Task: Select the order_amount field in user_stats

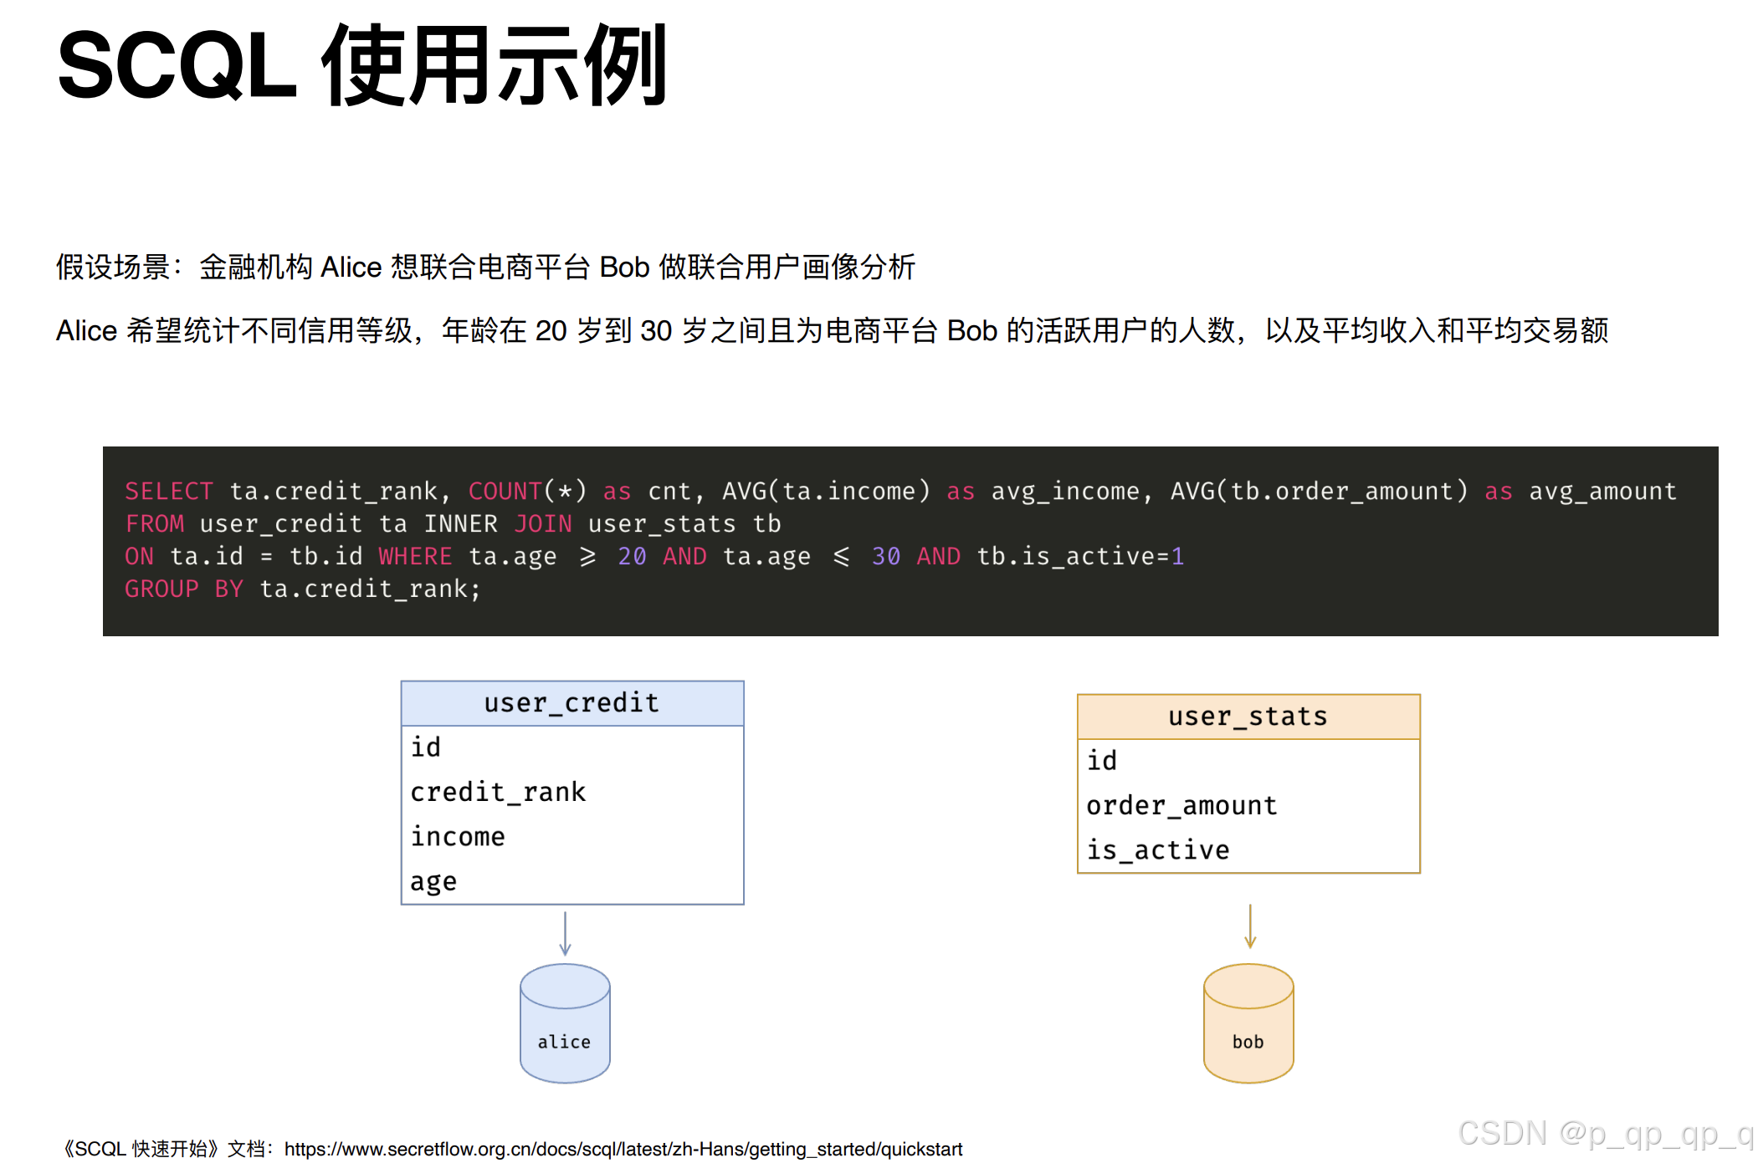Action: 1181,805
